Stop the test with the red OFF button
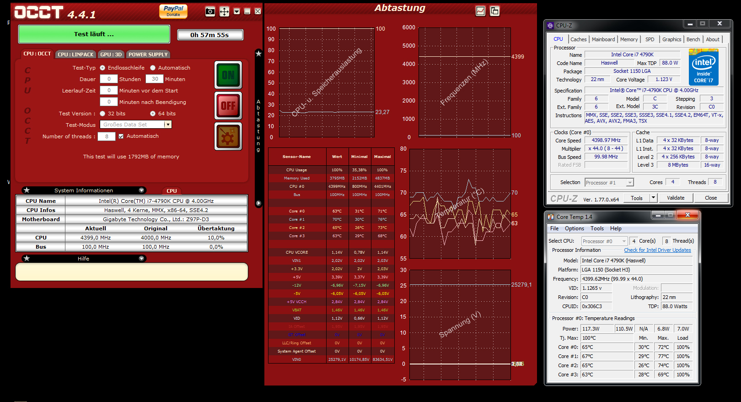This screenshot has height=402, width=741. [228, 106]
